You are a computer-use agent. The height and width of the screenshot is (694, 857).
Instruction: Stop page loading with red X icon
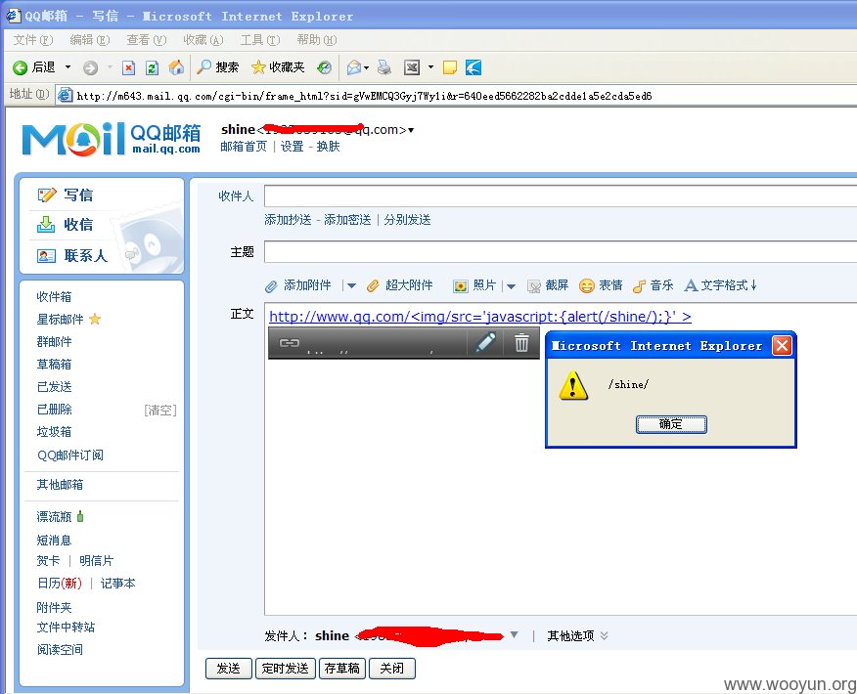pos(128,67)
